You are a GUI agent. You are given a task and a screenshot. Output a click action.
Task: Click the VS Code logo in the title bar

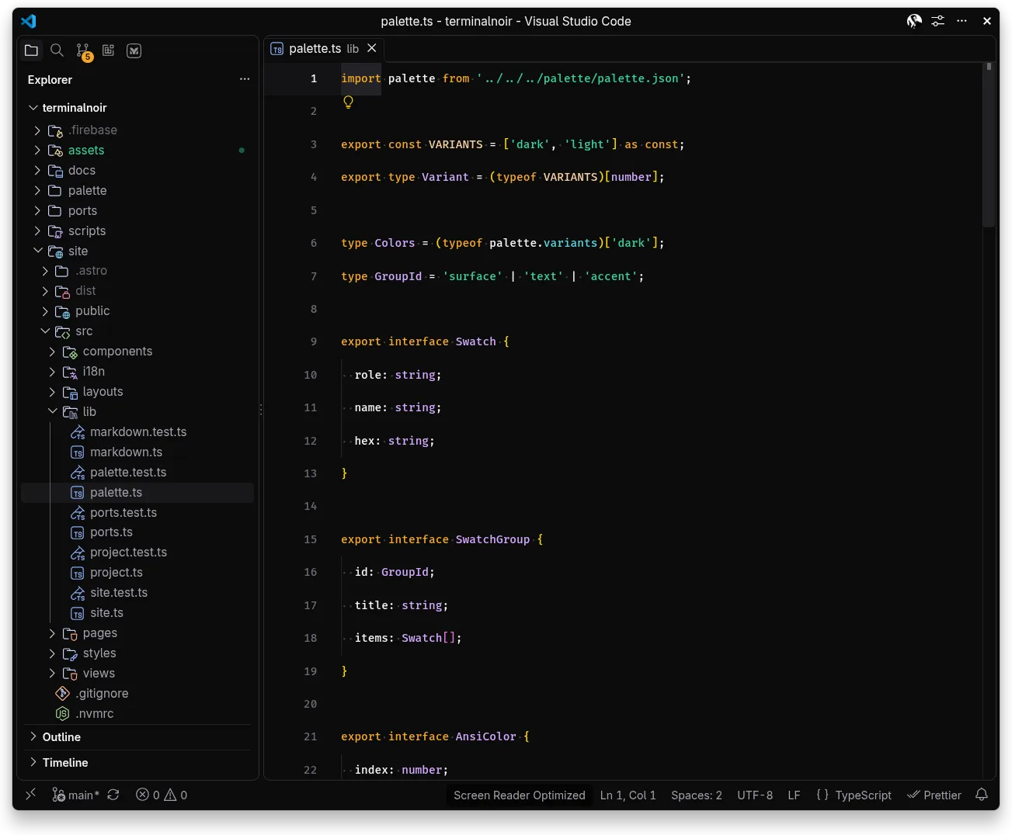click(29, 21)
